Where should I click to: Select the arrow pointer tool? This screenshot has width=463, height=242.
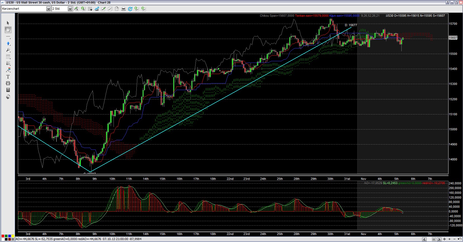(8, 23)
